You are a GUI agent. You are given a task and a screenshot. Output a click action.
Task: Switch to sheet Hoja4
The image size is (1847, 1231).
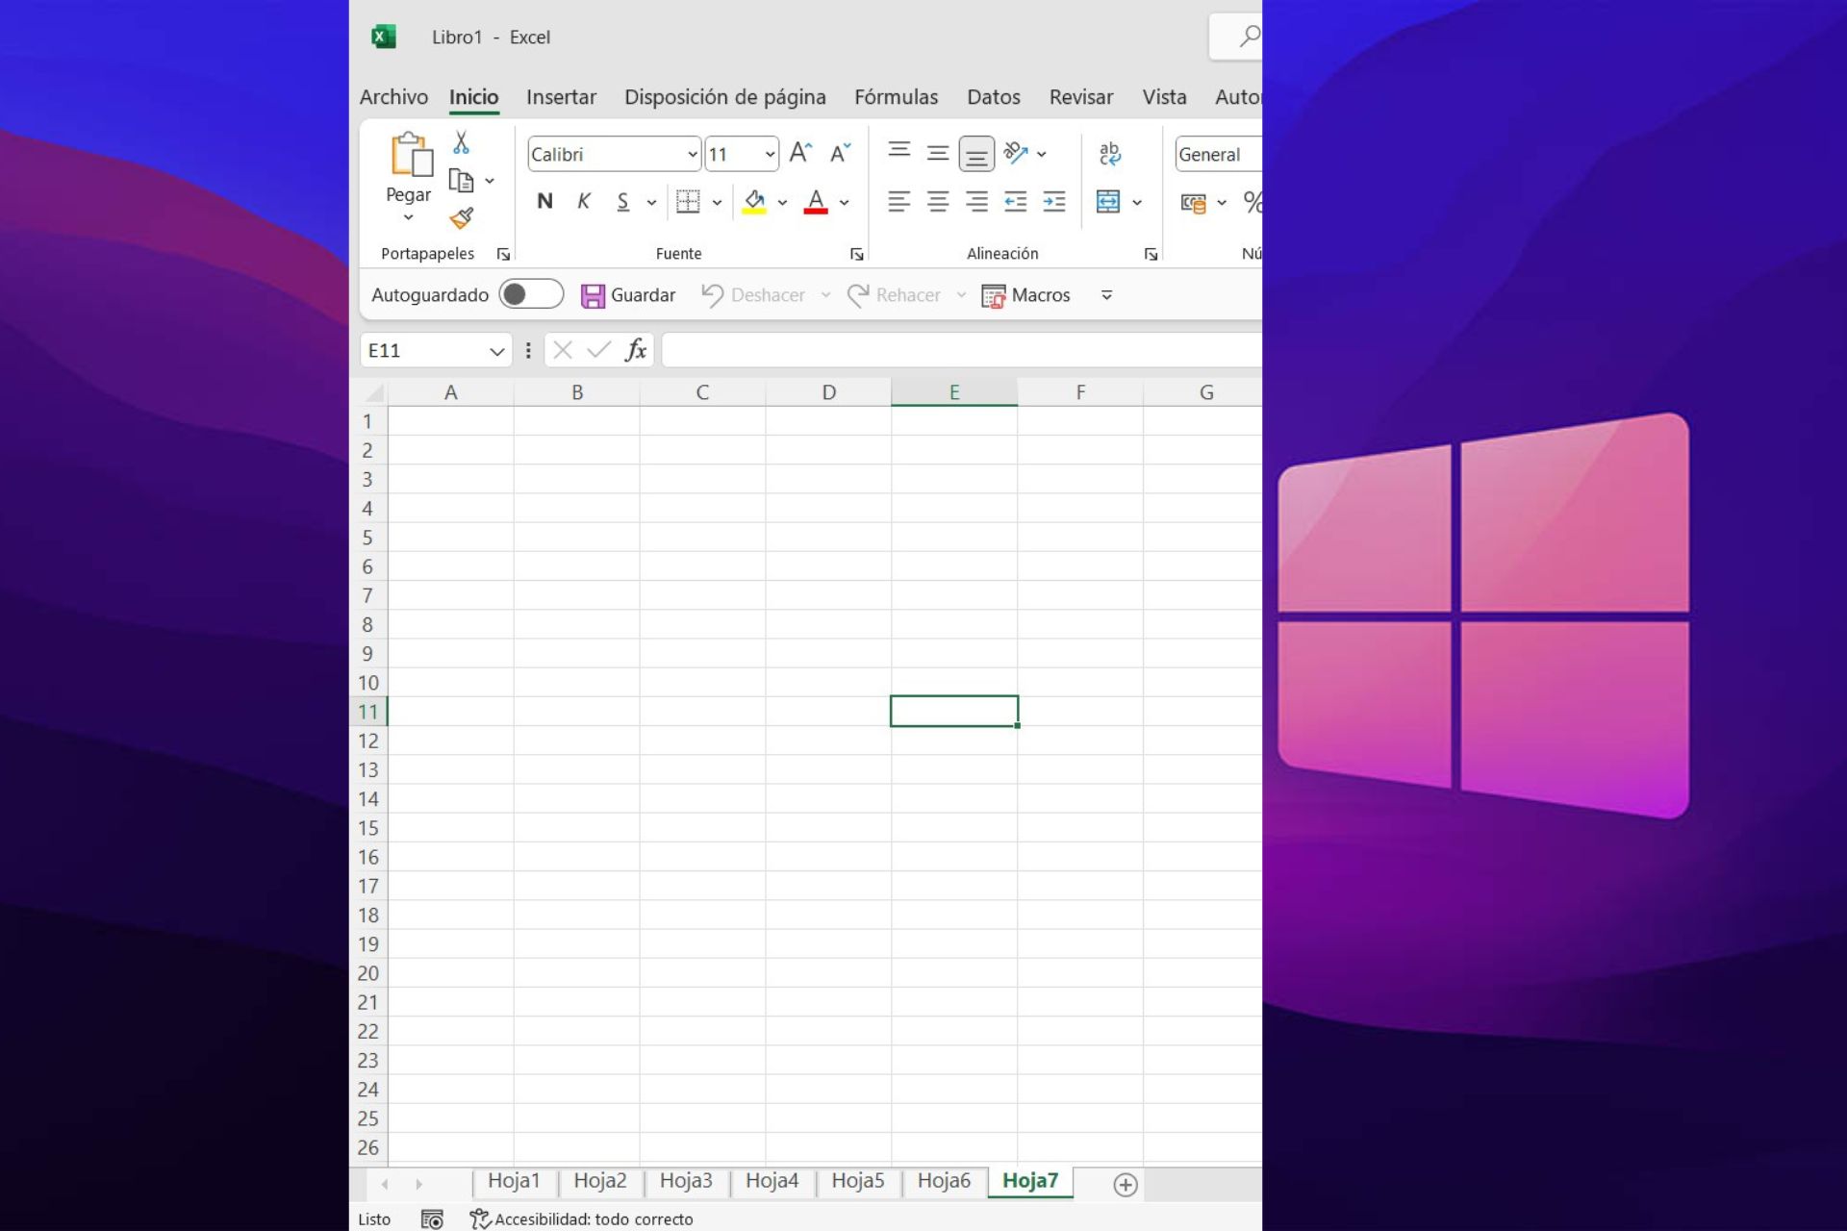coord(772,1181)
